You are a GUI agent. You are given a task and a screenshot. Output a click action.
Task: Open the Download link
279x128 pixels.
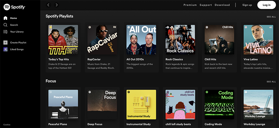pyautogui.click(x=222, y=5)
